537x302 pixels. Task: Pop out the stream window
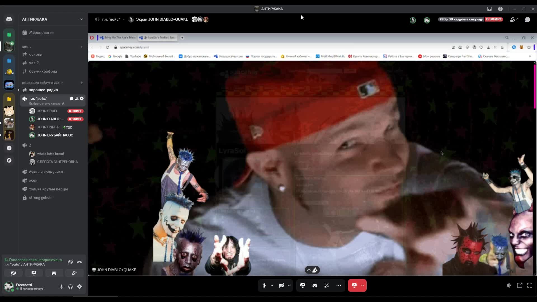[x=520, y=286]
